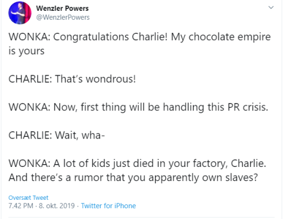
Task: Click the 8. okt. 2019 date
Action: (x=57, y=205)
